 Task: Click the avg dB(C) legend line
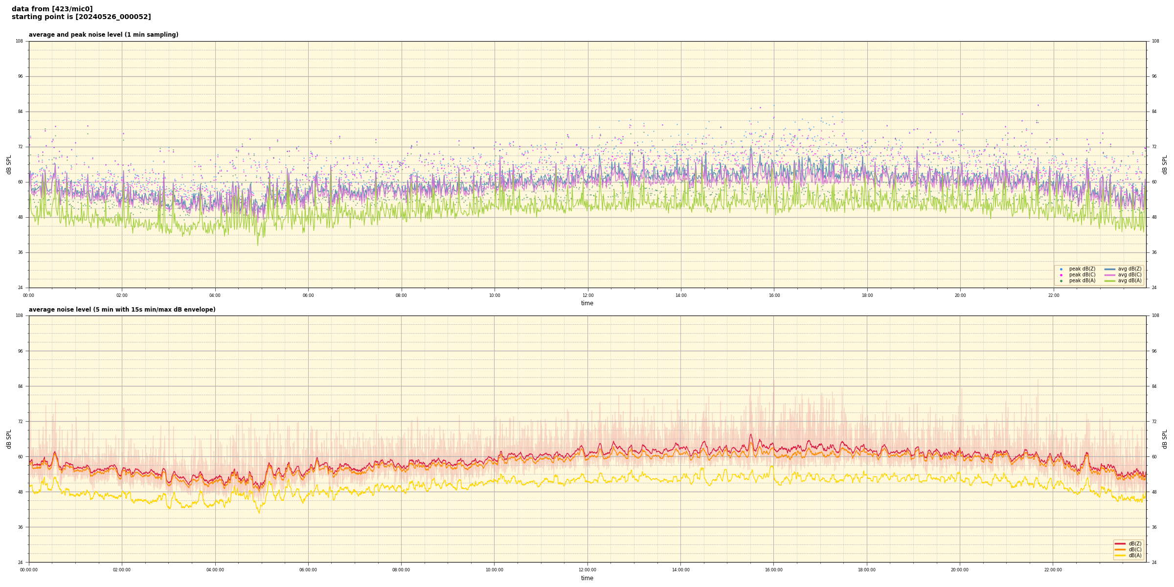tap(1110, 275)
